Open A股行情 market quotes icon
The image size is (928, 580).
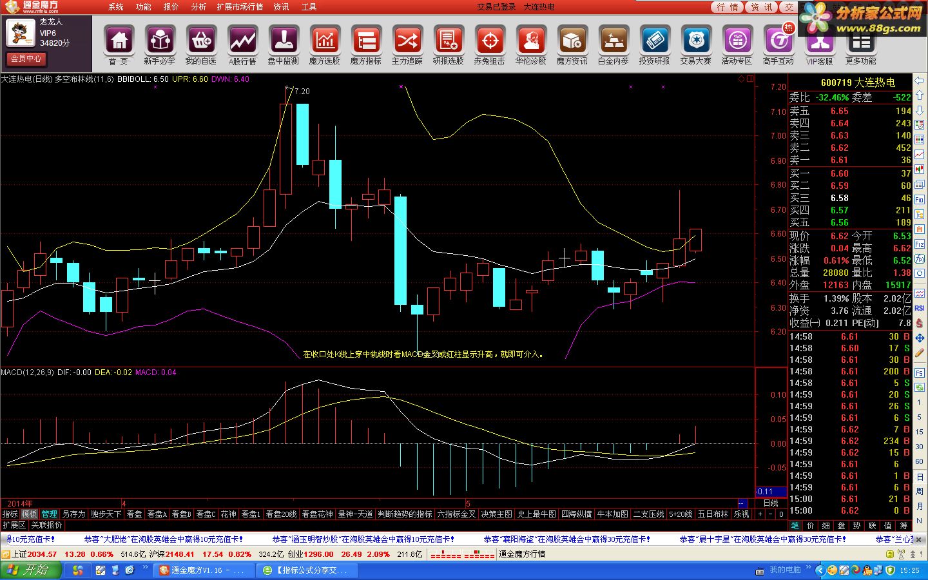pyautogui.click(x=242, y=41)
